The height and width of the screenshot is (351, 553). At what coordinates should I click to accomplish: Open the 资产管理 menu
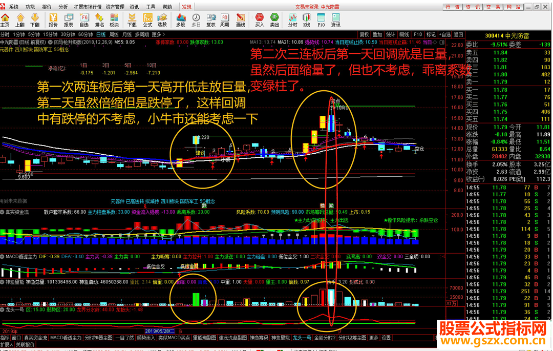pyautogui.click(x=115, y=7)
